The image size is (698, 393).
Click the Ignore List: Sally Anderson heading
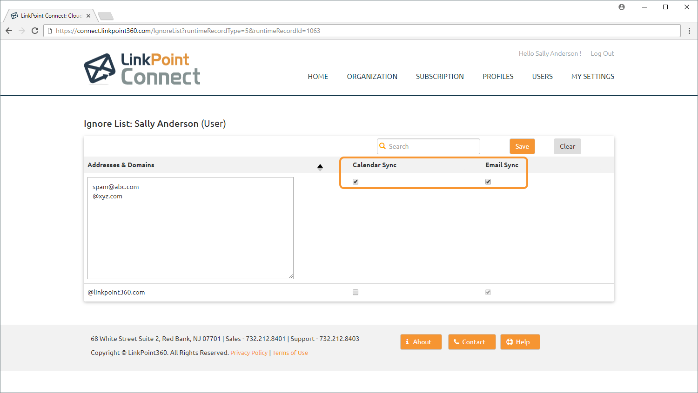(x=155, y=124)
